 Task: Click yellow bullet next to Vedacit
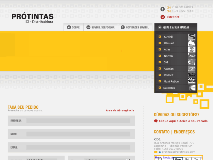click(x=160, y=75)
